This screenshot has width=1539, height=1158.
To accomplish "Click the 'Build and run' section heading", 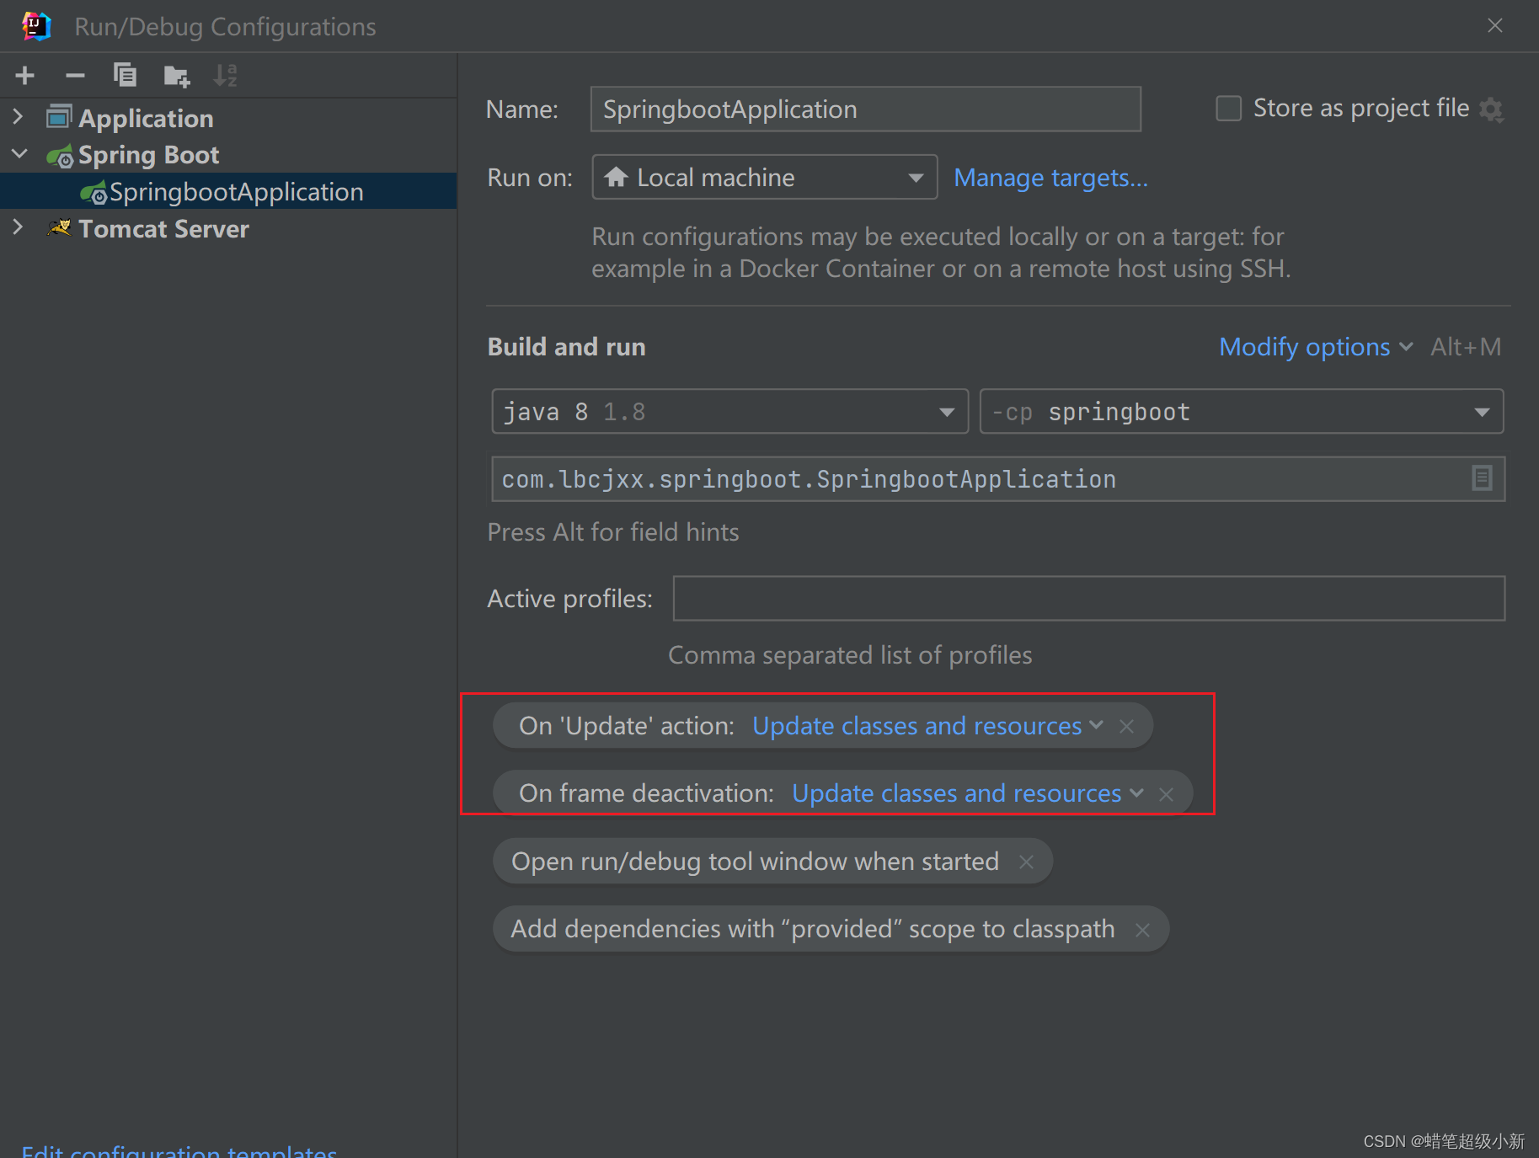I will tap(566, 347).
